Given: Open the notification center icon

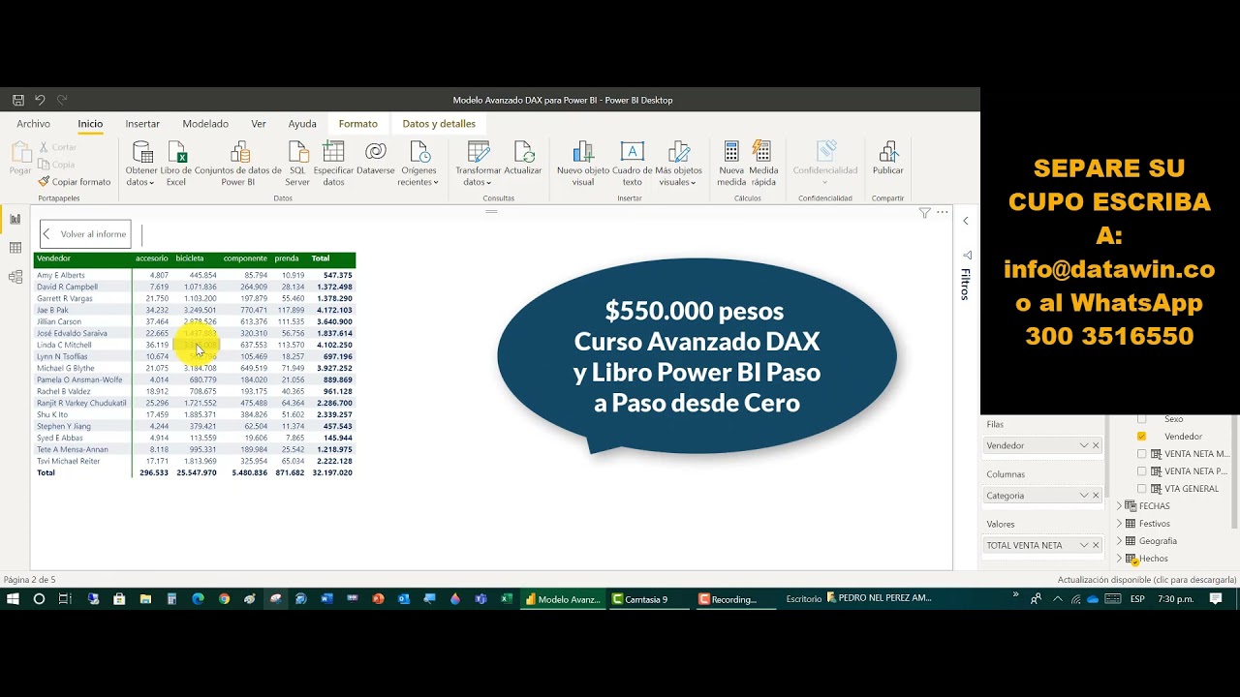Looking at the screenshot, I should (1216, 599).
